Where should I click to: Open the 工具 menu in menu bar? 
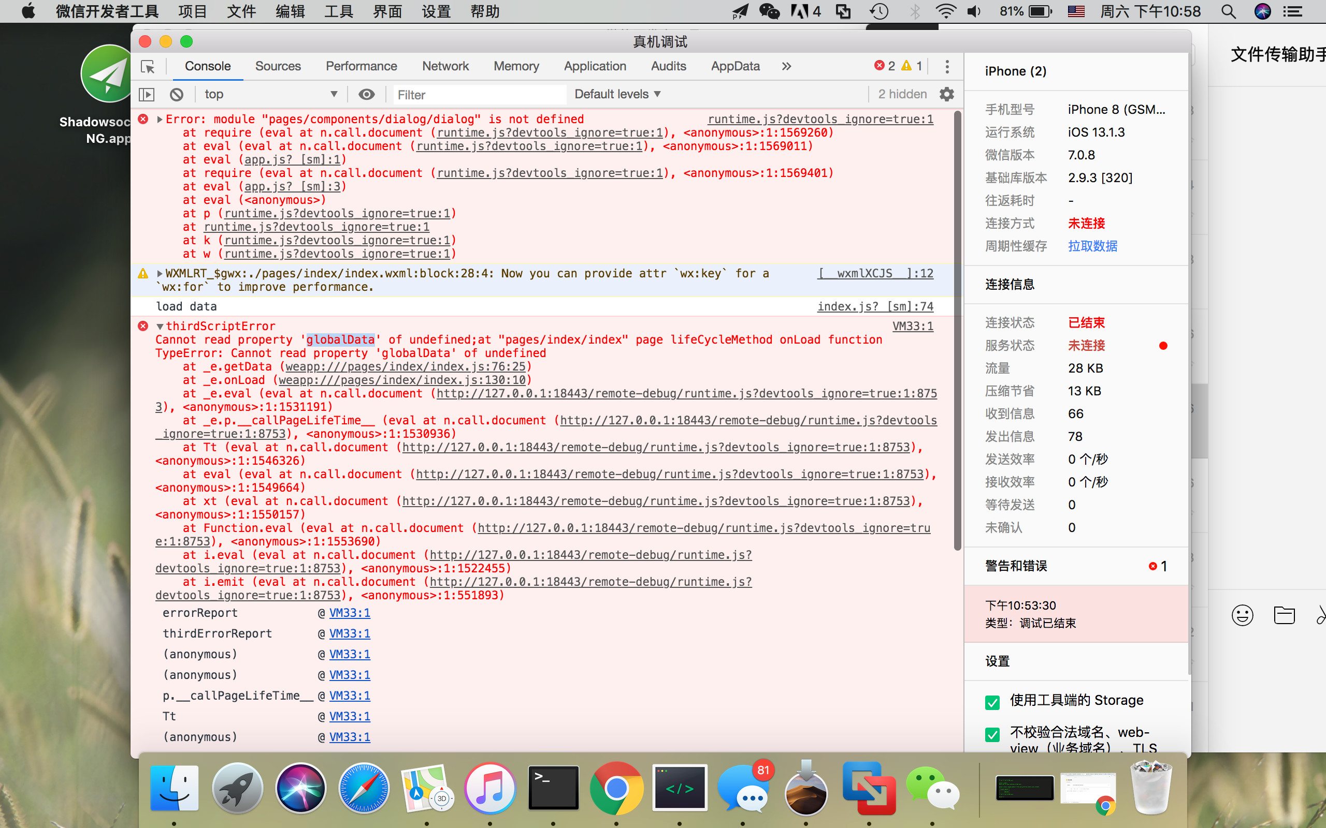click(x=338, y=11)
